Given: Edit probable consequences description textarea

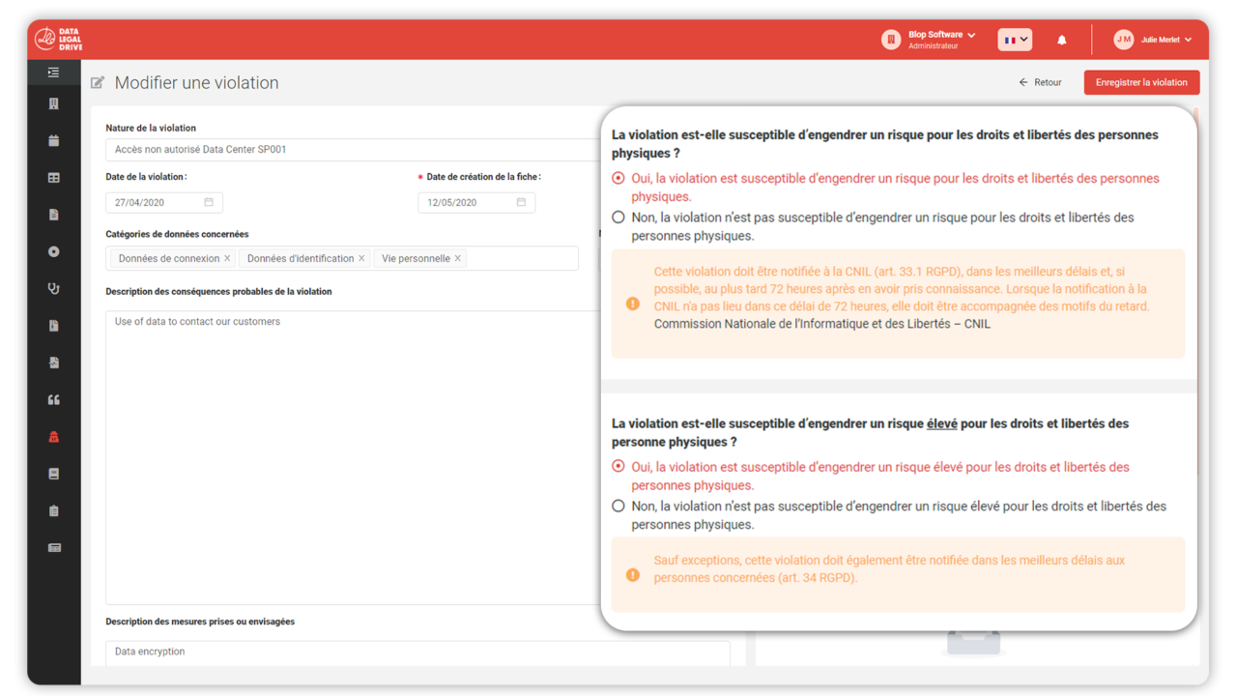Looking at the screenshot, I should 353,457.
